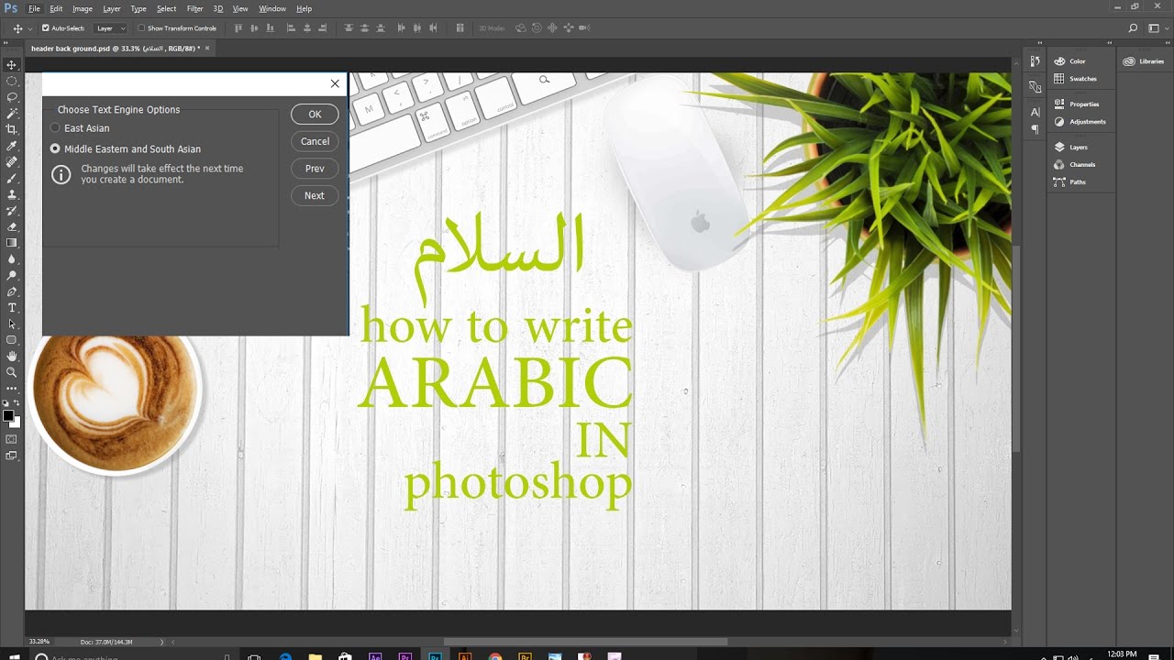This screenshot has width=1174, height=660.
Task: Go to next page with Next
Action: tap(315, 195)
